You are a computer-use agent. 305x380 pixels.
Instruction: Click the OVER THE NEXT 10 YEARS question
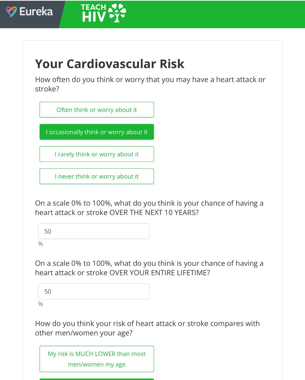[149, 208]
